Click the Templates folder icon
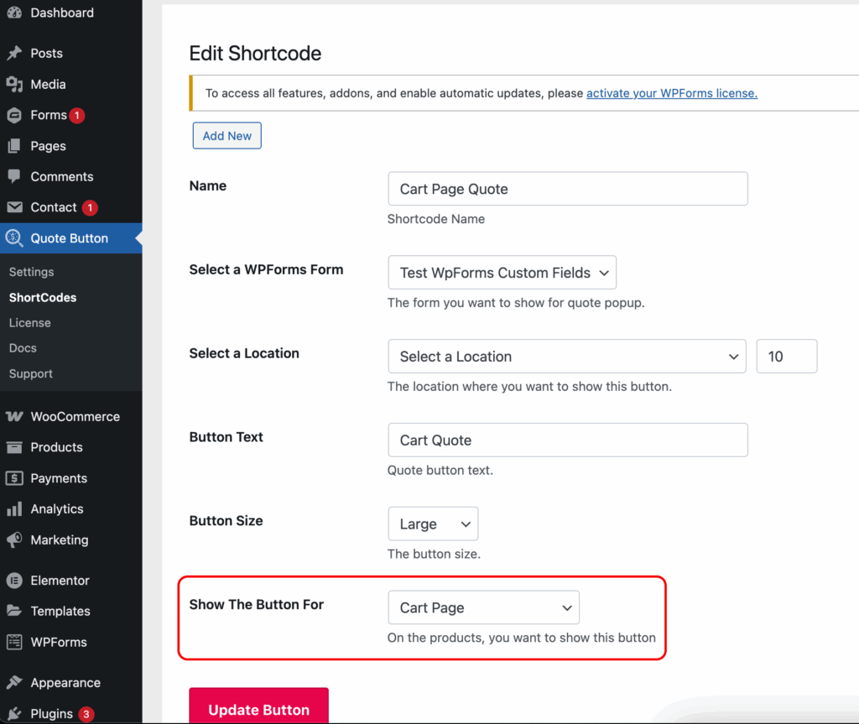Viewport: 859px width, 724px height. click(14, 611)
